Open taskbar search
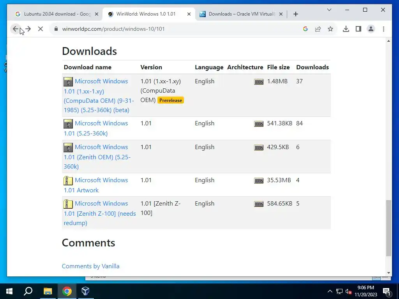Viewport: 399px width, 299px height. pyautogui.click(x=28, y=291)
